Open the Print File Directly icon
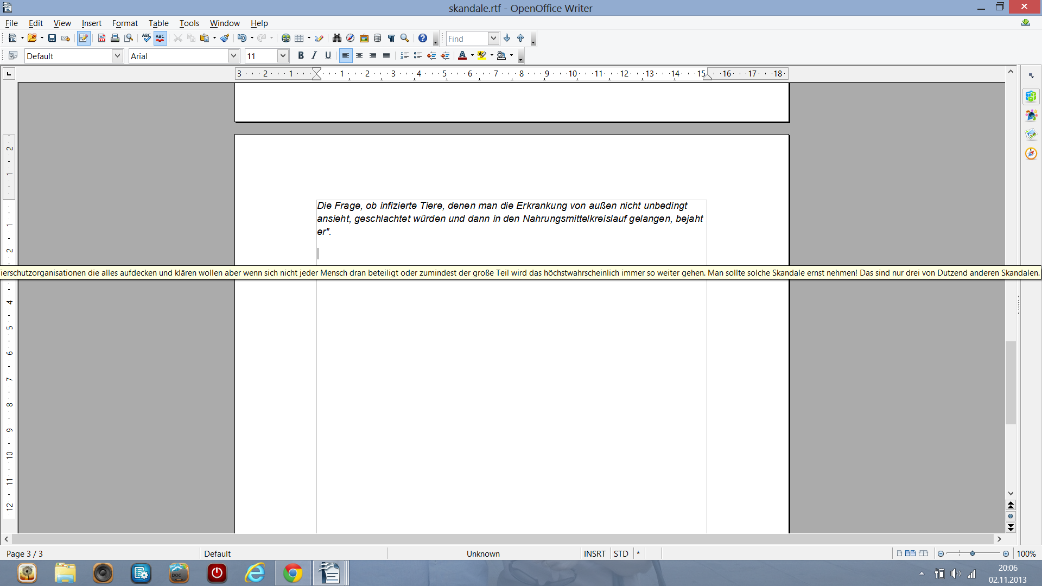1042x586 pixels. [115, 39]
